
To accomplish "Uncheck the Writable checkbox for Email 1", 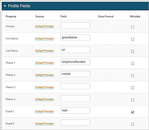I will click(x=132, y=112).
